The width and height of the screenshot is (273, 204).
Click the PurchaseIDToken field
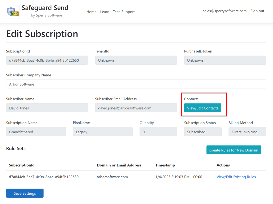pyautogui.click(x=225, y=60)
